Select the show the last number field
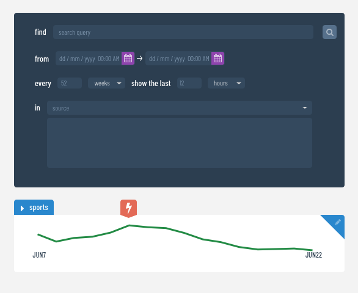 click(189, 83)
